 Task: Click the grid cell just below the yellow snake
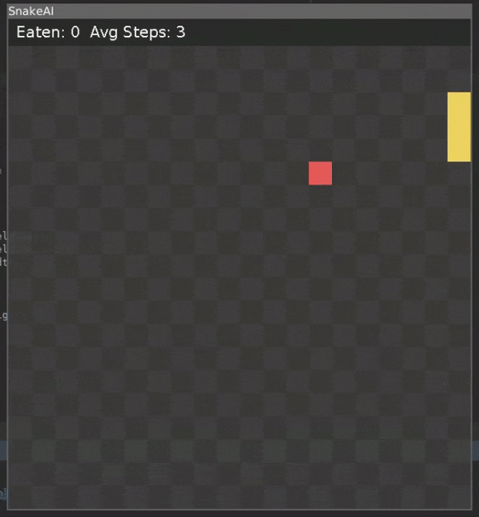[x=459, y=173]
